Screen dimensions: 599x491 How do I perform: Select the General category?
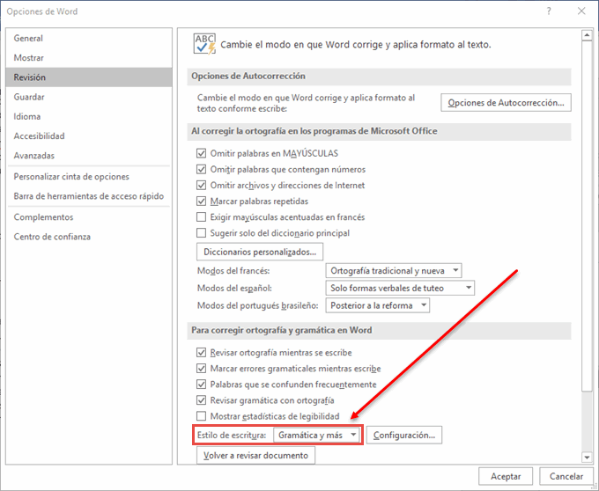click(29, 39)
